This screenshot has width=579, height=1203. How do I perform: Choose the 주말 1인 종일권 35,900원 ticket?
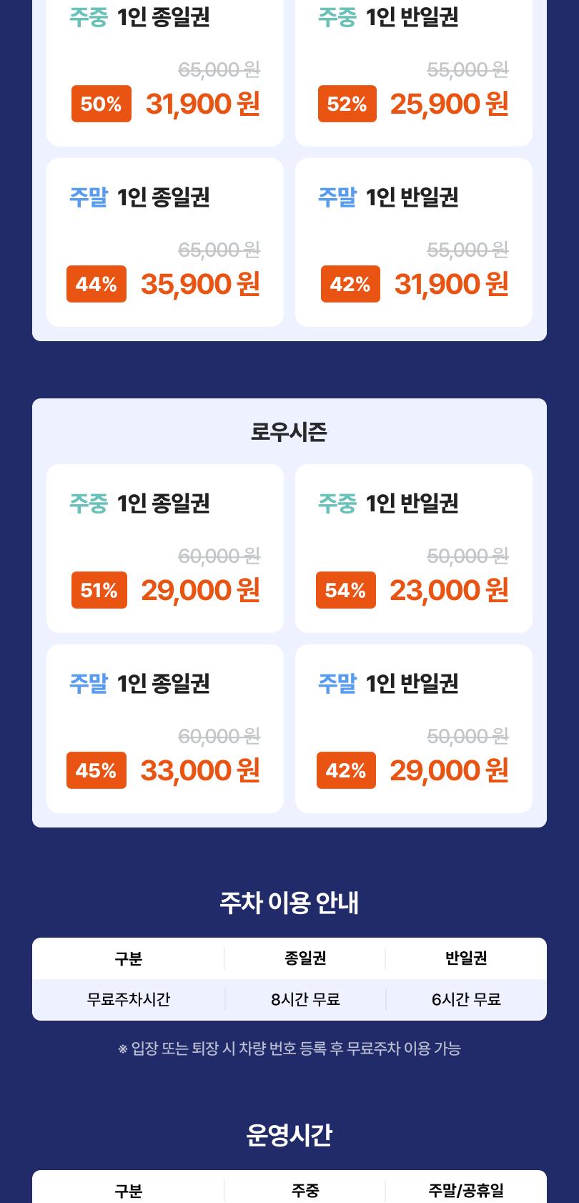click(165, 242)
